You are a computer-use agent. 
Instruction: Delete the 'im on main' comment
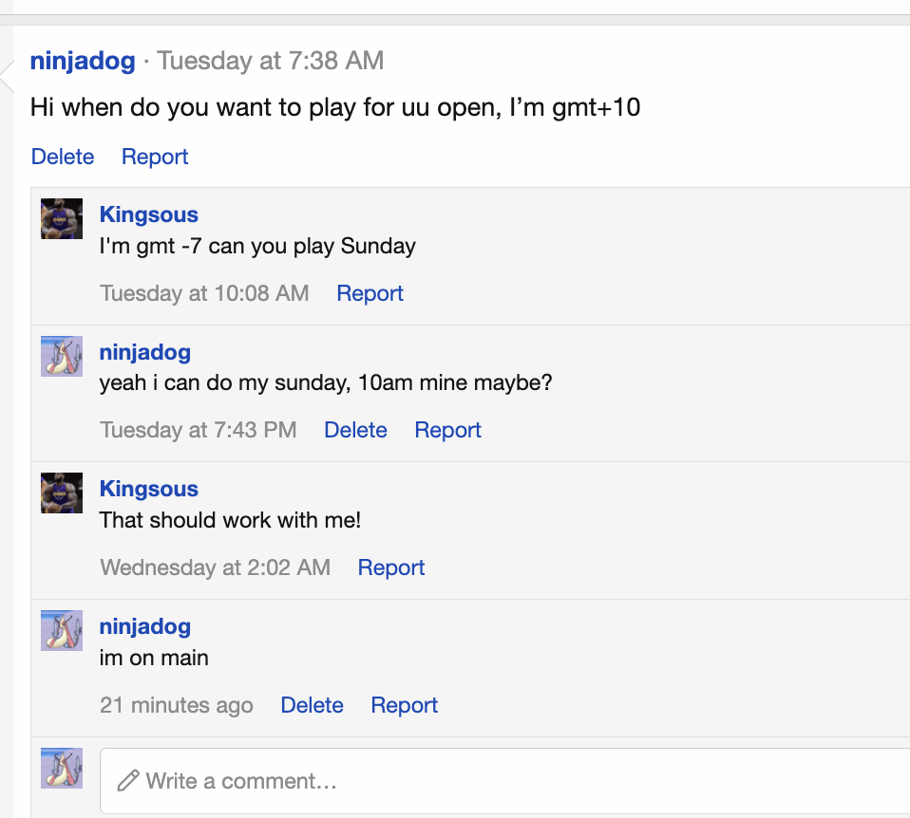[312, 705]
